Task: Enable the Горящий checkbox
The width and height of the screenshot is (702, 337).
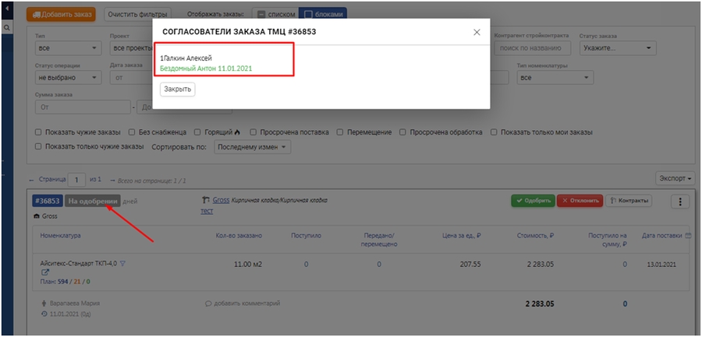Action: pos(198,132)
